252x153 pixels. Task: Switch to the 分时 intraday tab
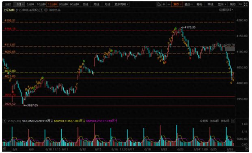click(8, 4)
